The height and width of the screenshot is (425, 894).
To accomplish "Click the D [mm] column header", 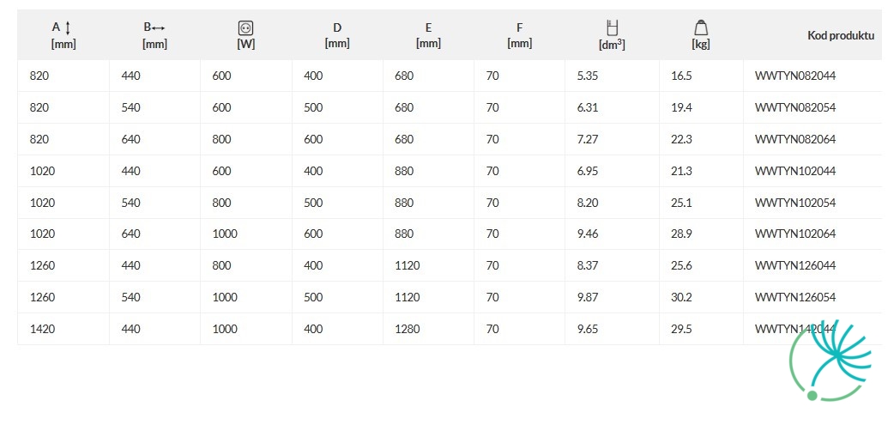I will click(337, 35).
